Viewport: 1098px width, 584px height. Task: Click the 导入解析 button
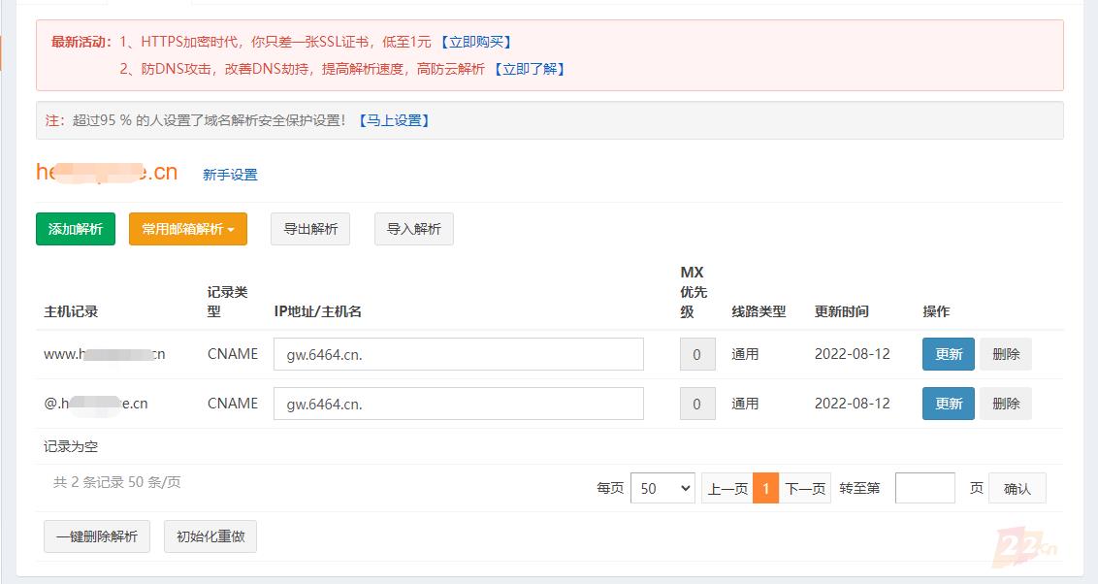click(x=414, y=229)
